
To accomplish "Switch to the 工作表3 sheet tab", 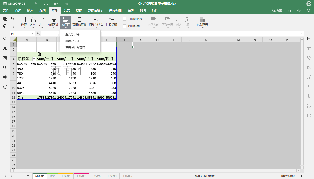I will click(96, 176).
